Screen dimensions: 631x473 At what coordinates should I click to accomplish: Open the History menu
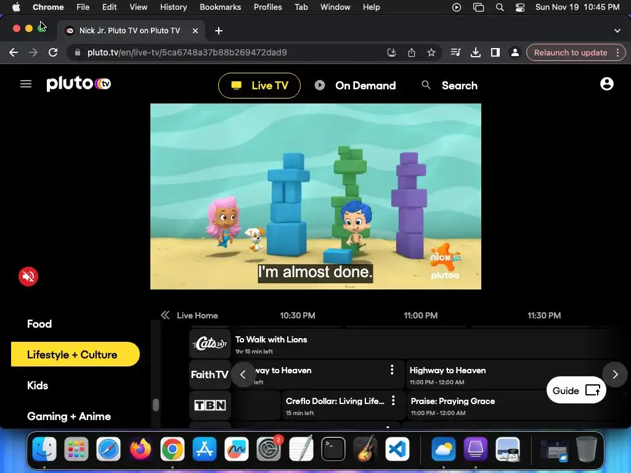pyautogui.click(x=173, y=7)
